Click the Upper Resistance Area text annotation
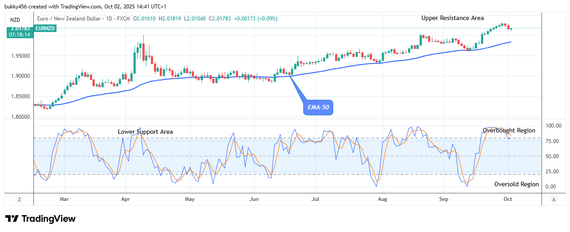 tap(453, 18)
